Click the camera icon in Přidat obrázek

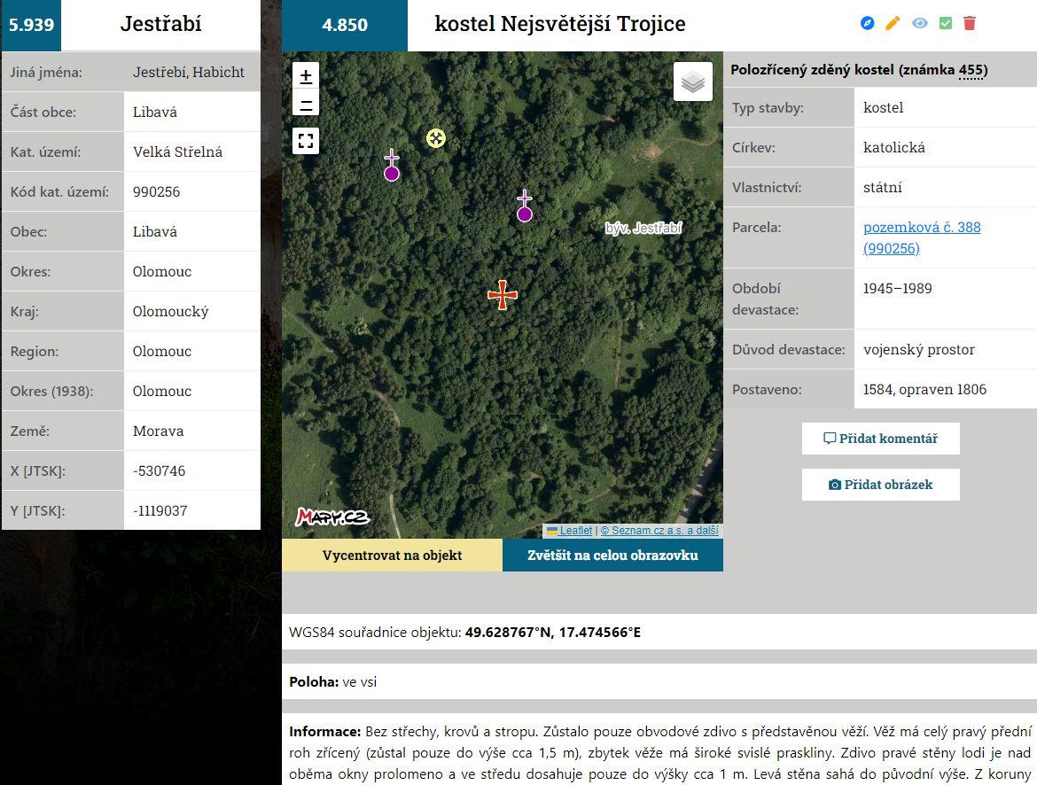click(835, 485)
